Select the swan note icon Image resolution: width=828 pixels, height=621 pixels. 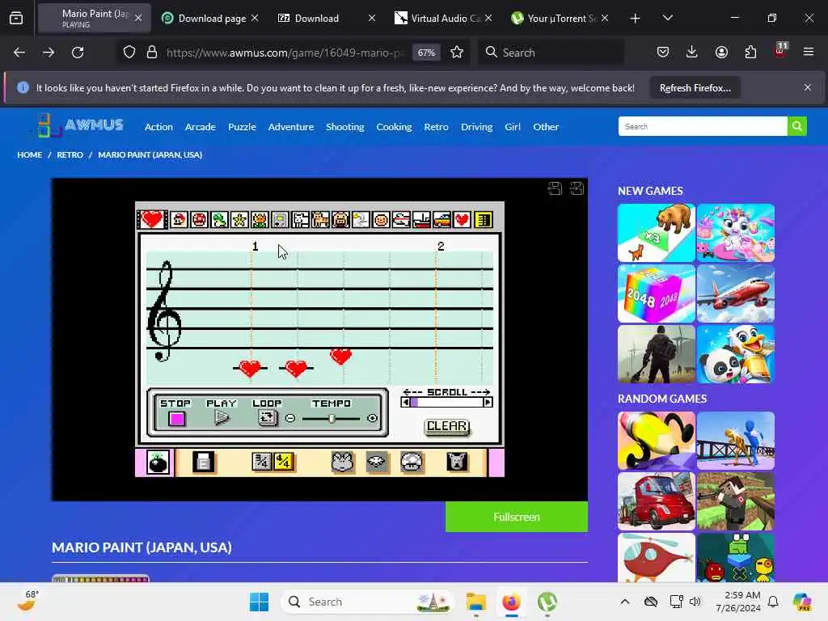(361, 220)
